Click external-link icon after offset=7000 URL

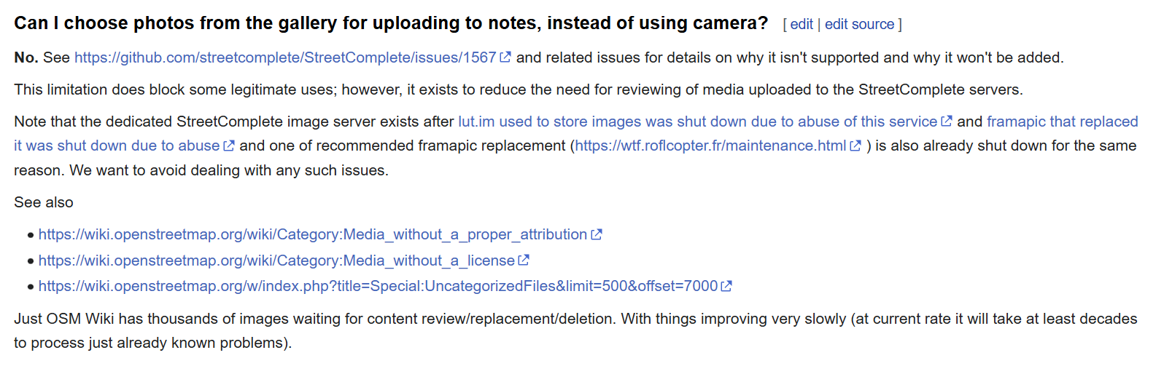pyautogui.click(x=726, y=286)
